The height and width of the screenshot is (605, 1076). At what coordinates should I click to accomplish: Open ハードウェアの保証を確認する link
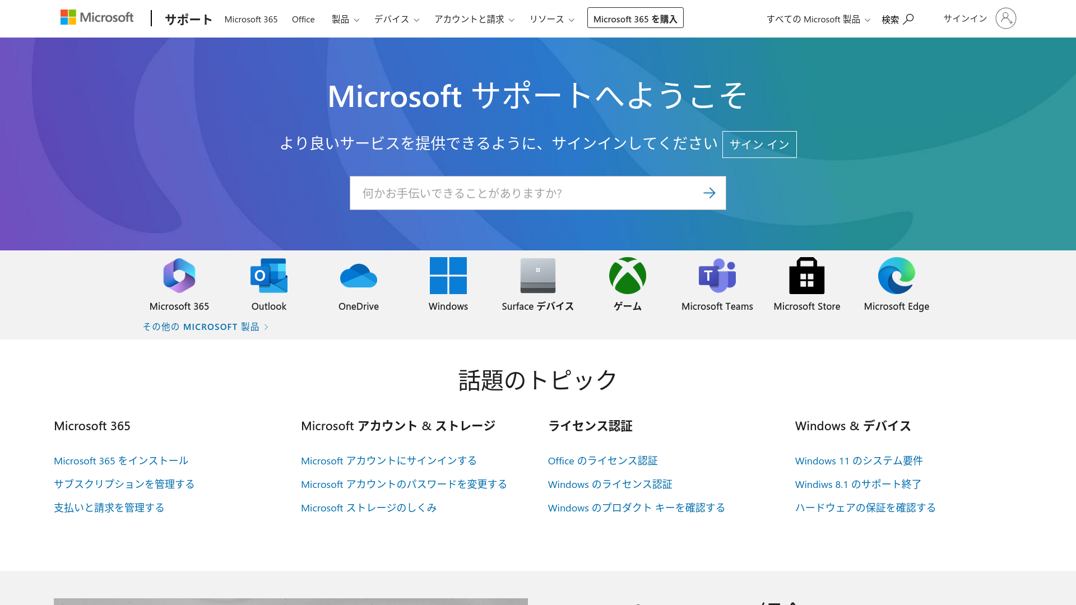[865, 508]
